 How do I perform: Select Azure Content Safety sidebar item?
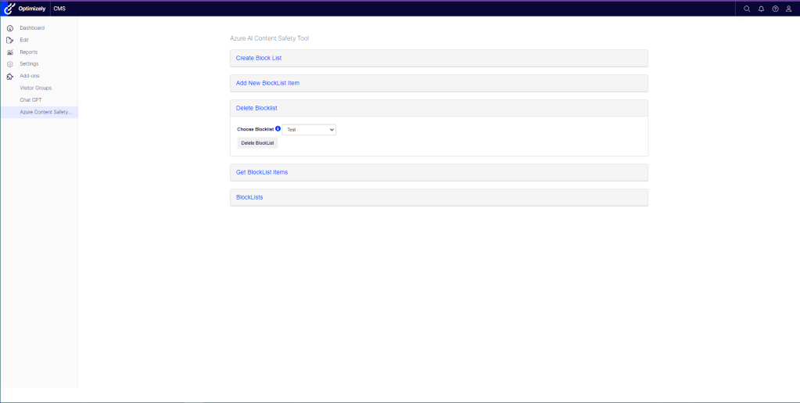point(39,112)
